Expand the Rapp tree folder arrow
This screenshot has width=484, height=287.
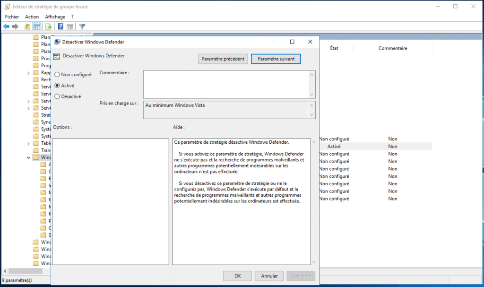tap(28, 73)
